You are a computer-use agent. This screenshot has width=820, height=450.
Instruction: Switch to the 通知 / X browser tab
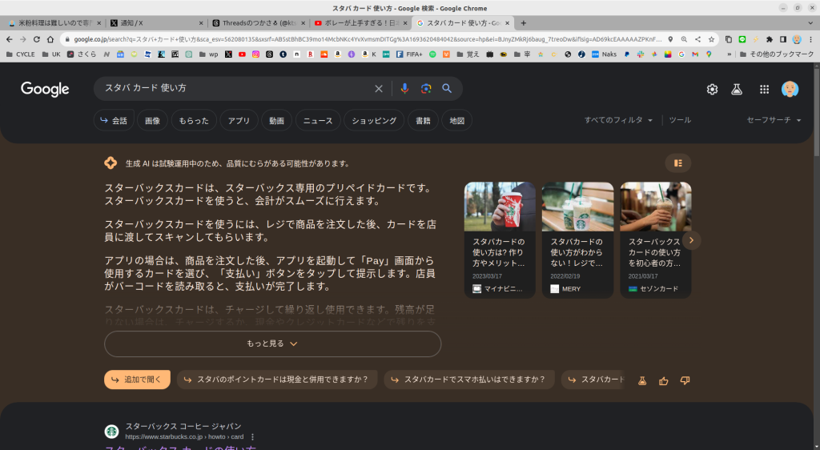(x=156, y=23)
